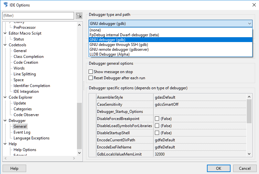Open Language Exceptions settings
The width and height of the screenshot is (259, 174).
pos(31,138)
